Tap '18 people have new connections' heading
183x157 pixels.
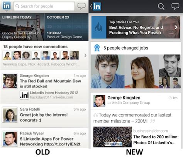35,47
